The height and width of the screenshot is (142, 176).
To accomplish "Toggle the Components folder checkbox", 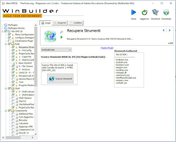I will (x=9, y=111).
